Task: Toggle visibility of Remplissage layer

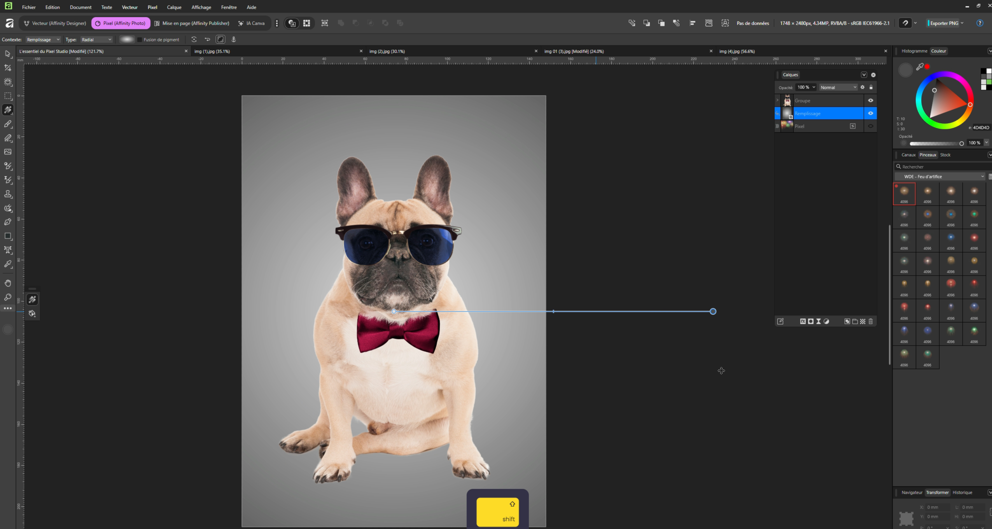Action: pos(870,113)
